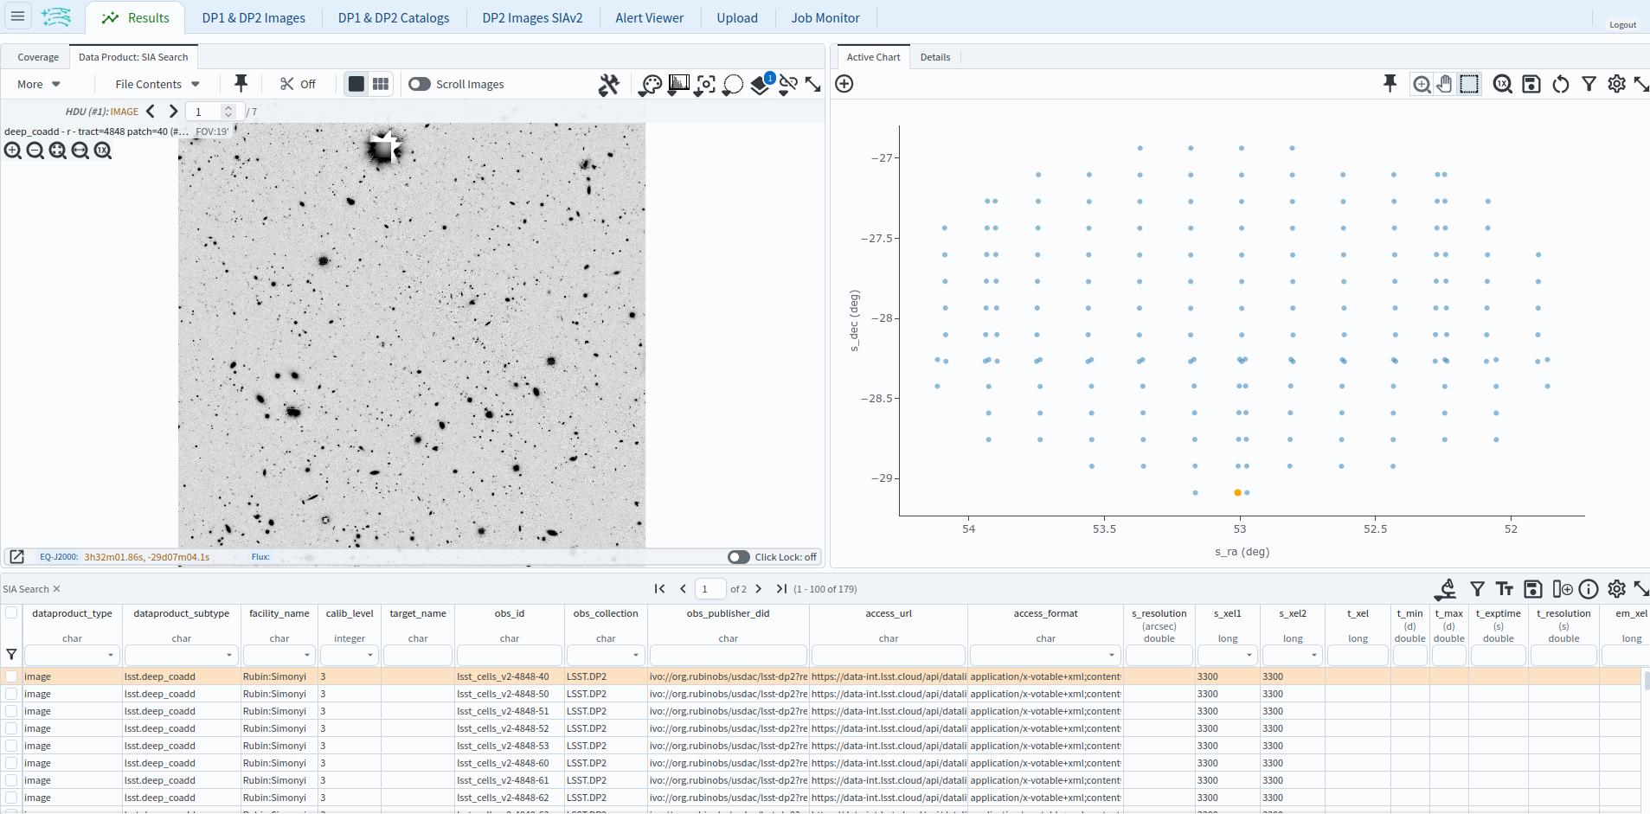The image size is (1650, 814).
Task: Open dataproduct_type filter dropdown
Action: (x=111, y=656)
